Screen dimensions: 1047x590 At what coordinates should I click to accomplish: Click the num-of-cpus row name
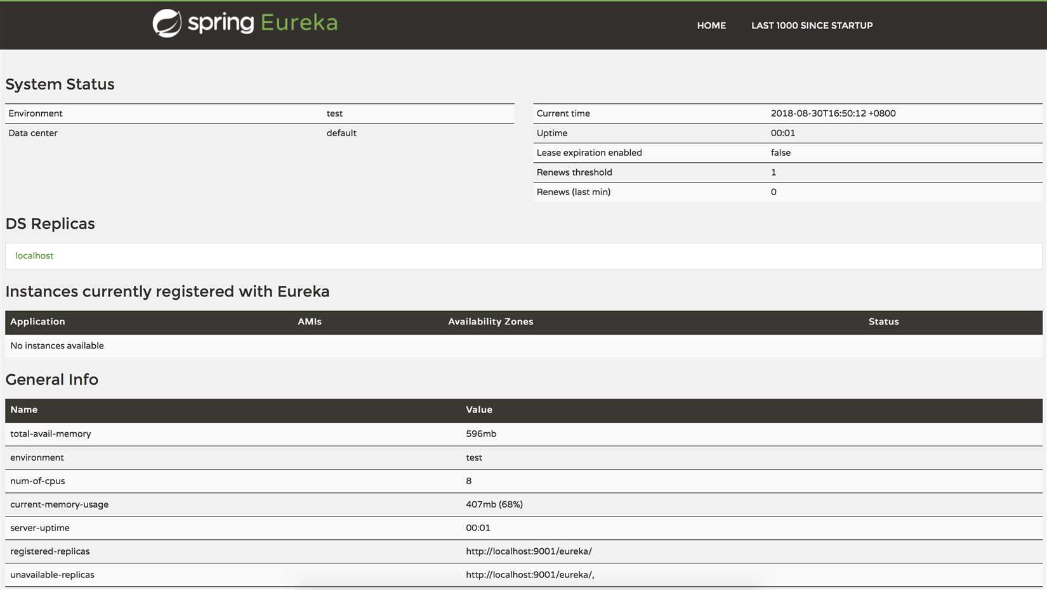coord(37,481)
